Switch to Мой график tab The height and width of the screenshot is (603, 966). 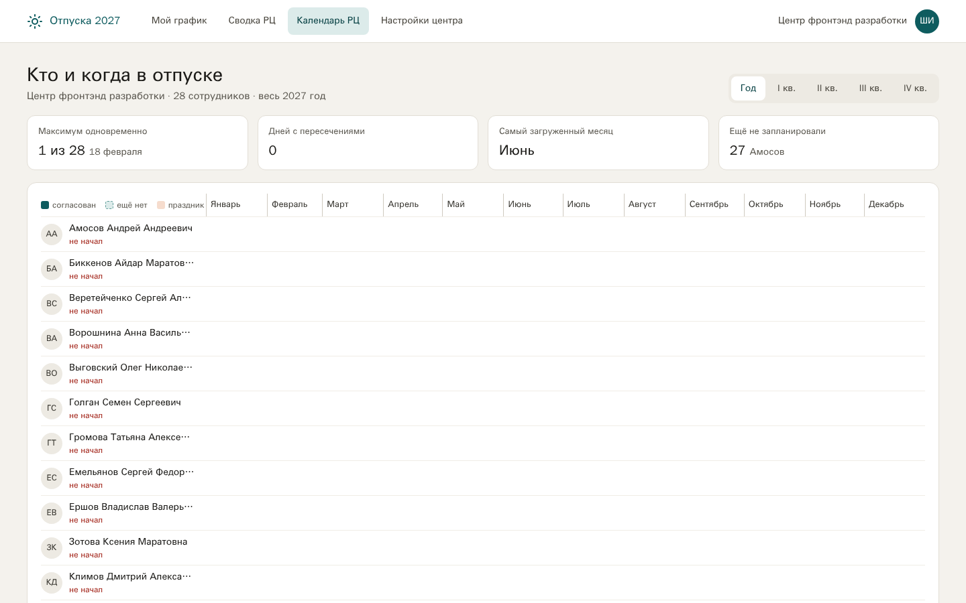click(x=179, y=21)
